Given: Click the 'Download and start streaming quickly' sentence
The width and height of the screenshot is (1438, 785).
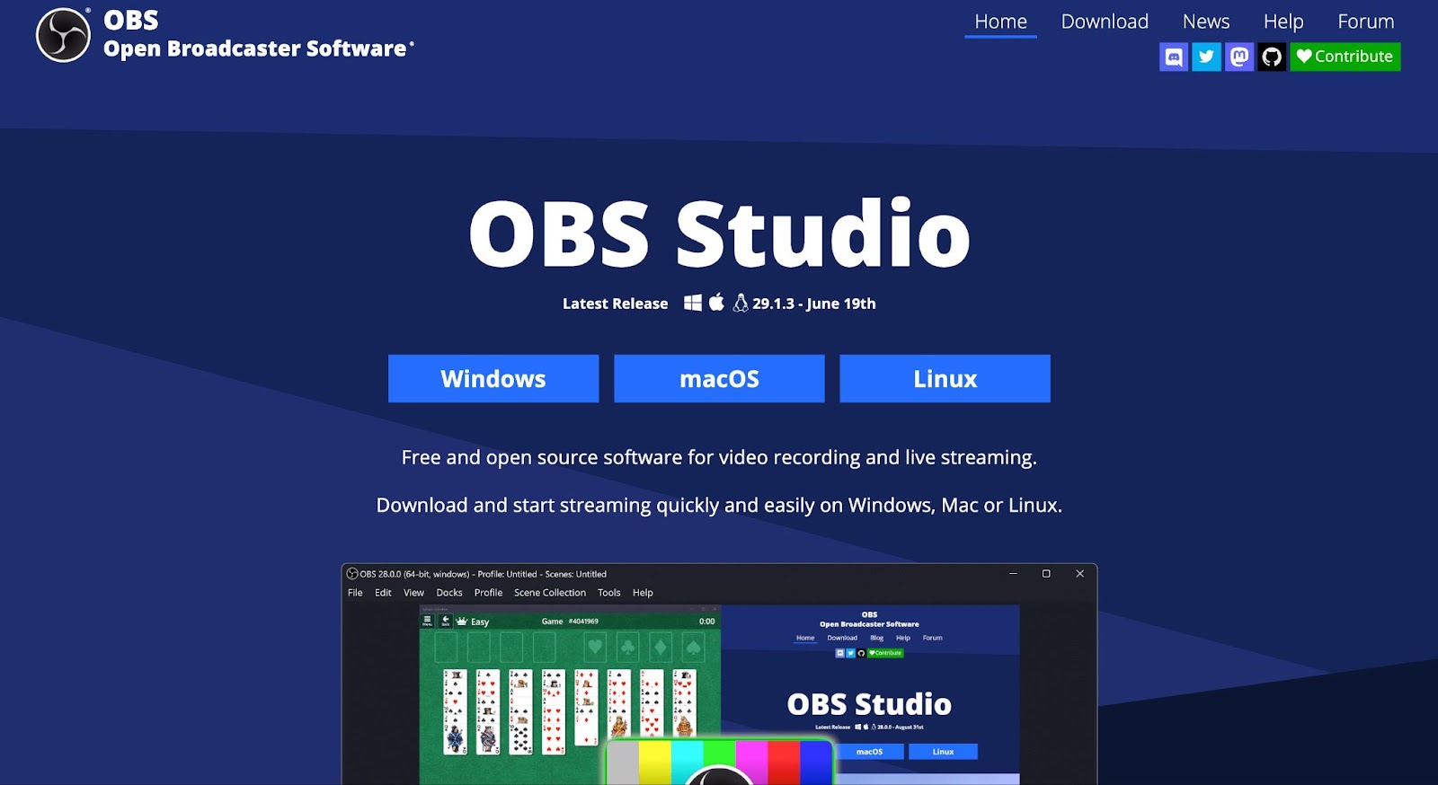Looking at the screenshot, I should (x=719, y=505).
